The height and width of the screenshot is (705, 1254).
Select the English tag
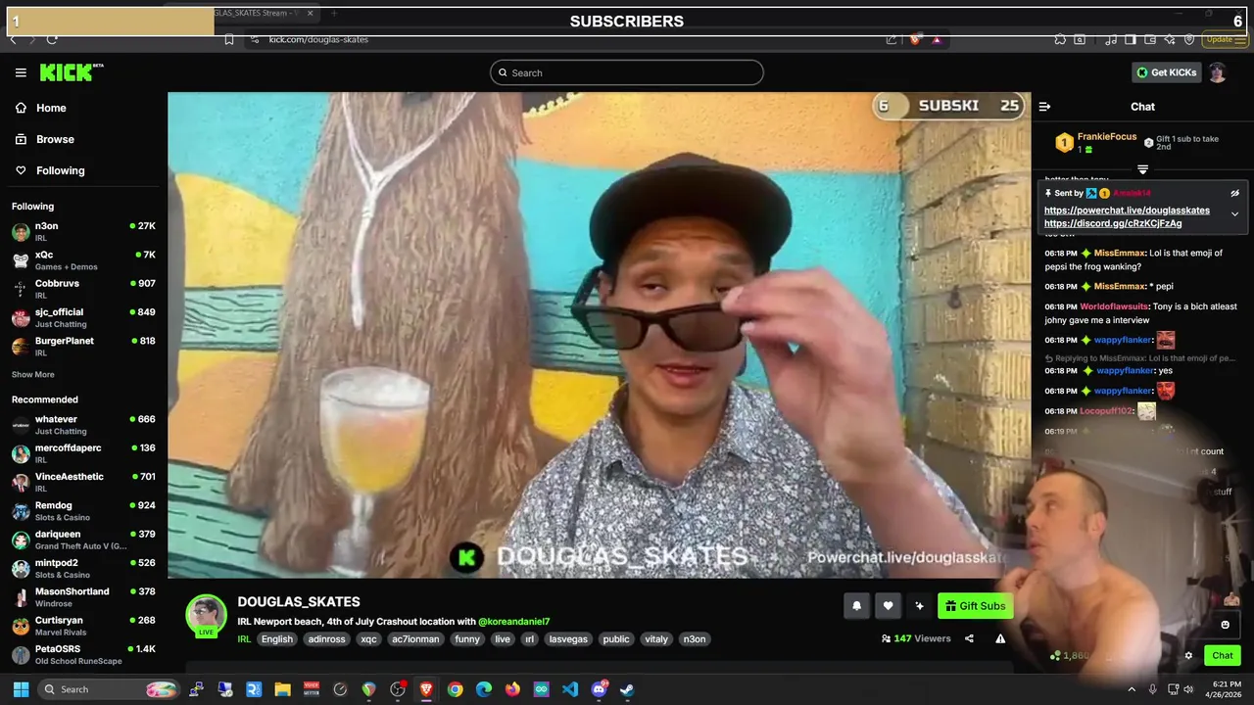(x=277, y=639)
